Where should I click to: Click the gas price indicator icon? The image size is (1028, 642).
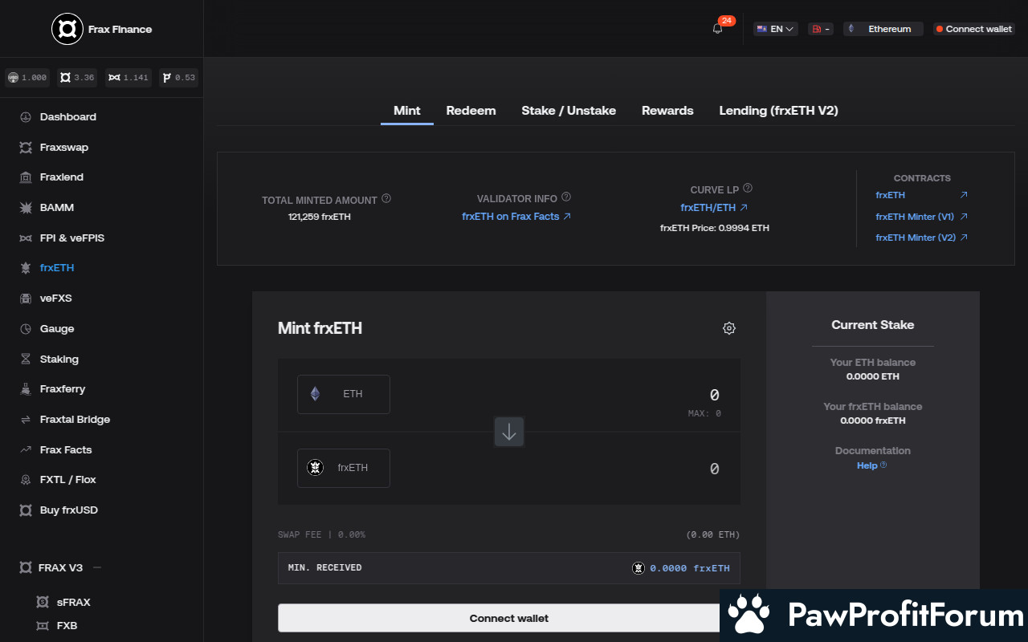pyautogui.click(x=817, y=29)
